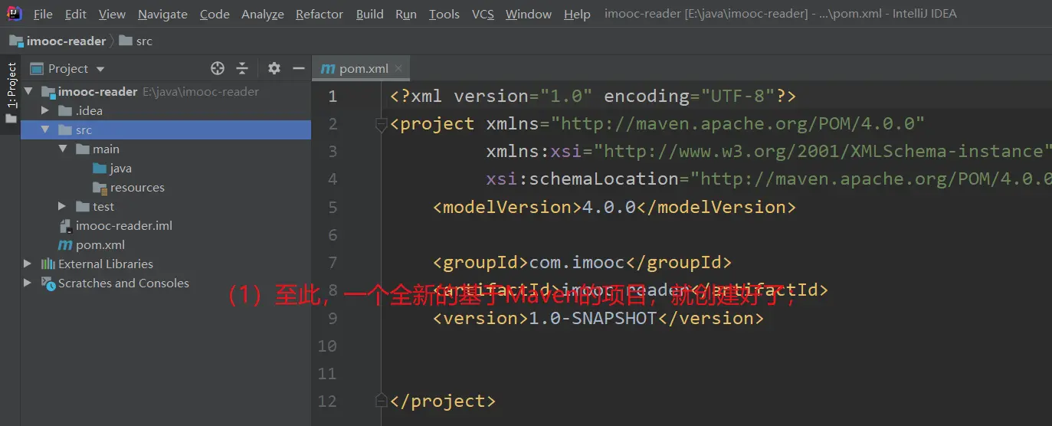This screenshot has height=426, width=1052.
Task: Expand the .idea folder
Action: click(x=45, y=110)
